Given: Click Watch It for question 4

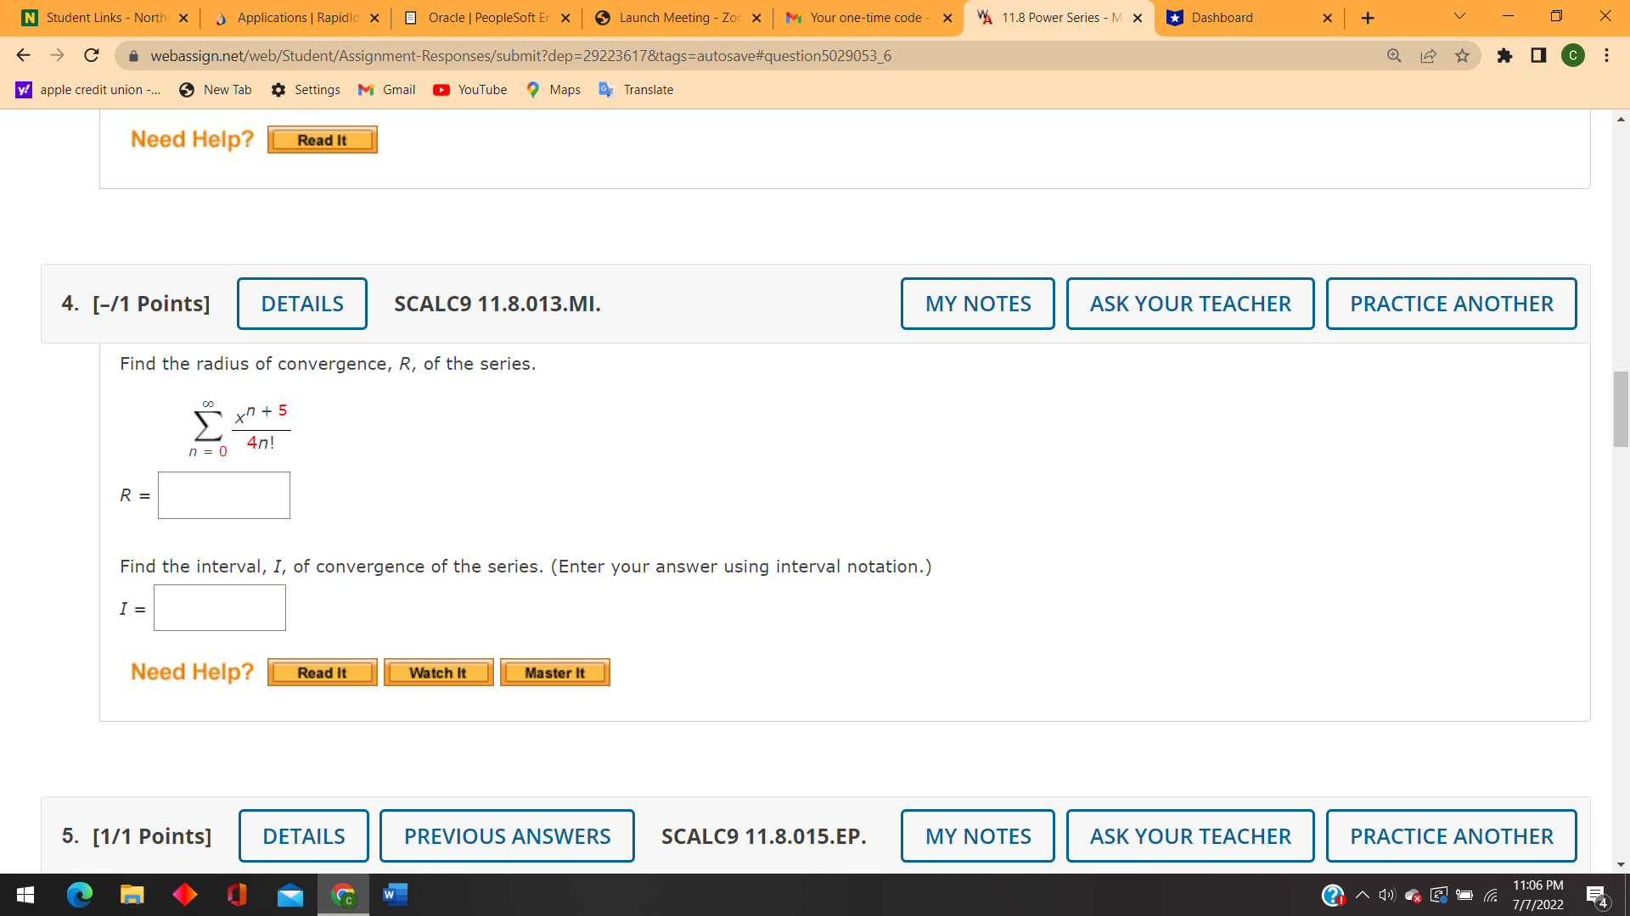Looking at the screenshot, I should (x=438, y=672).
